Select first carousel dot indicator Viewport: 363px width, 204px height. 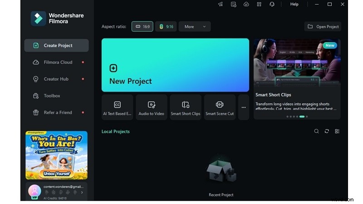click(x=288, y=117)
